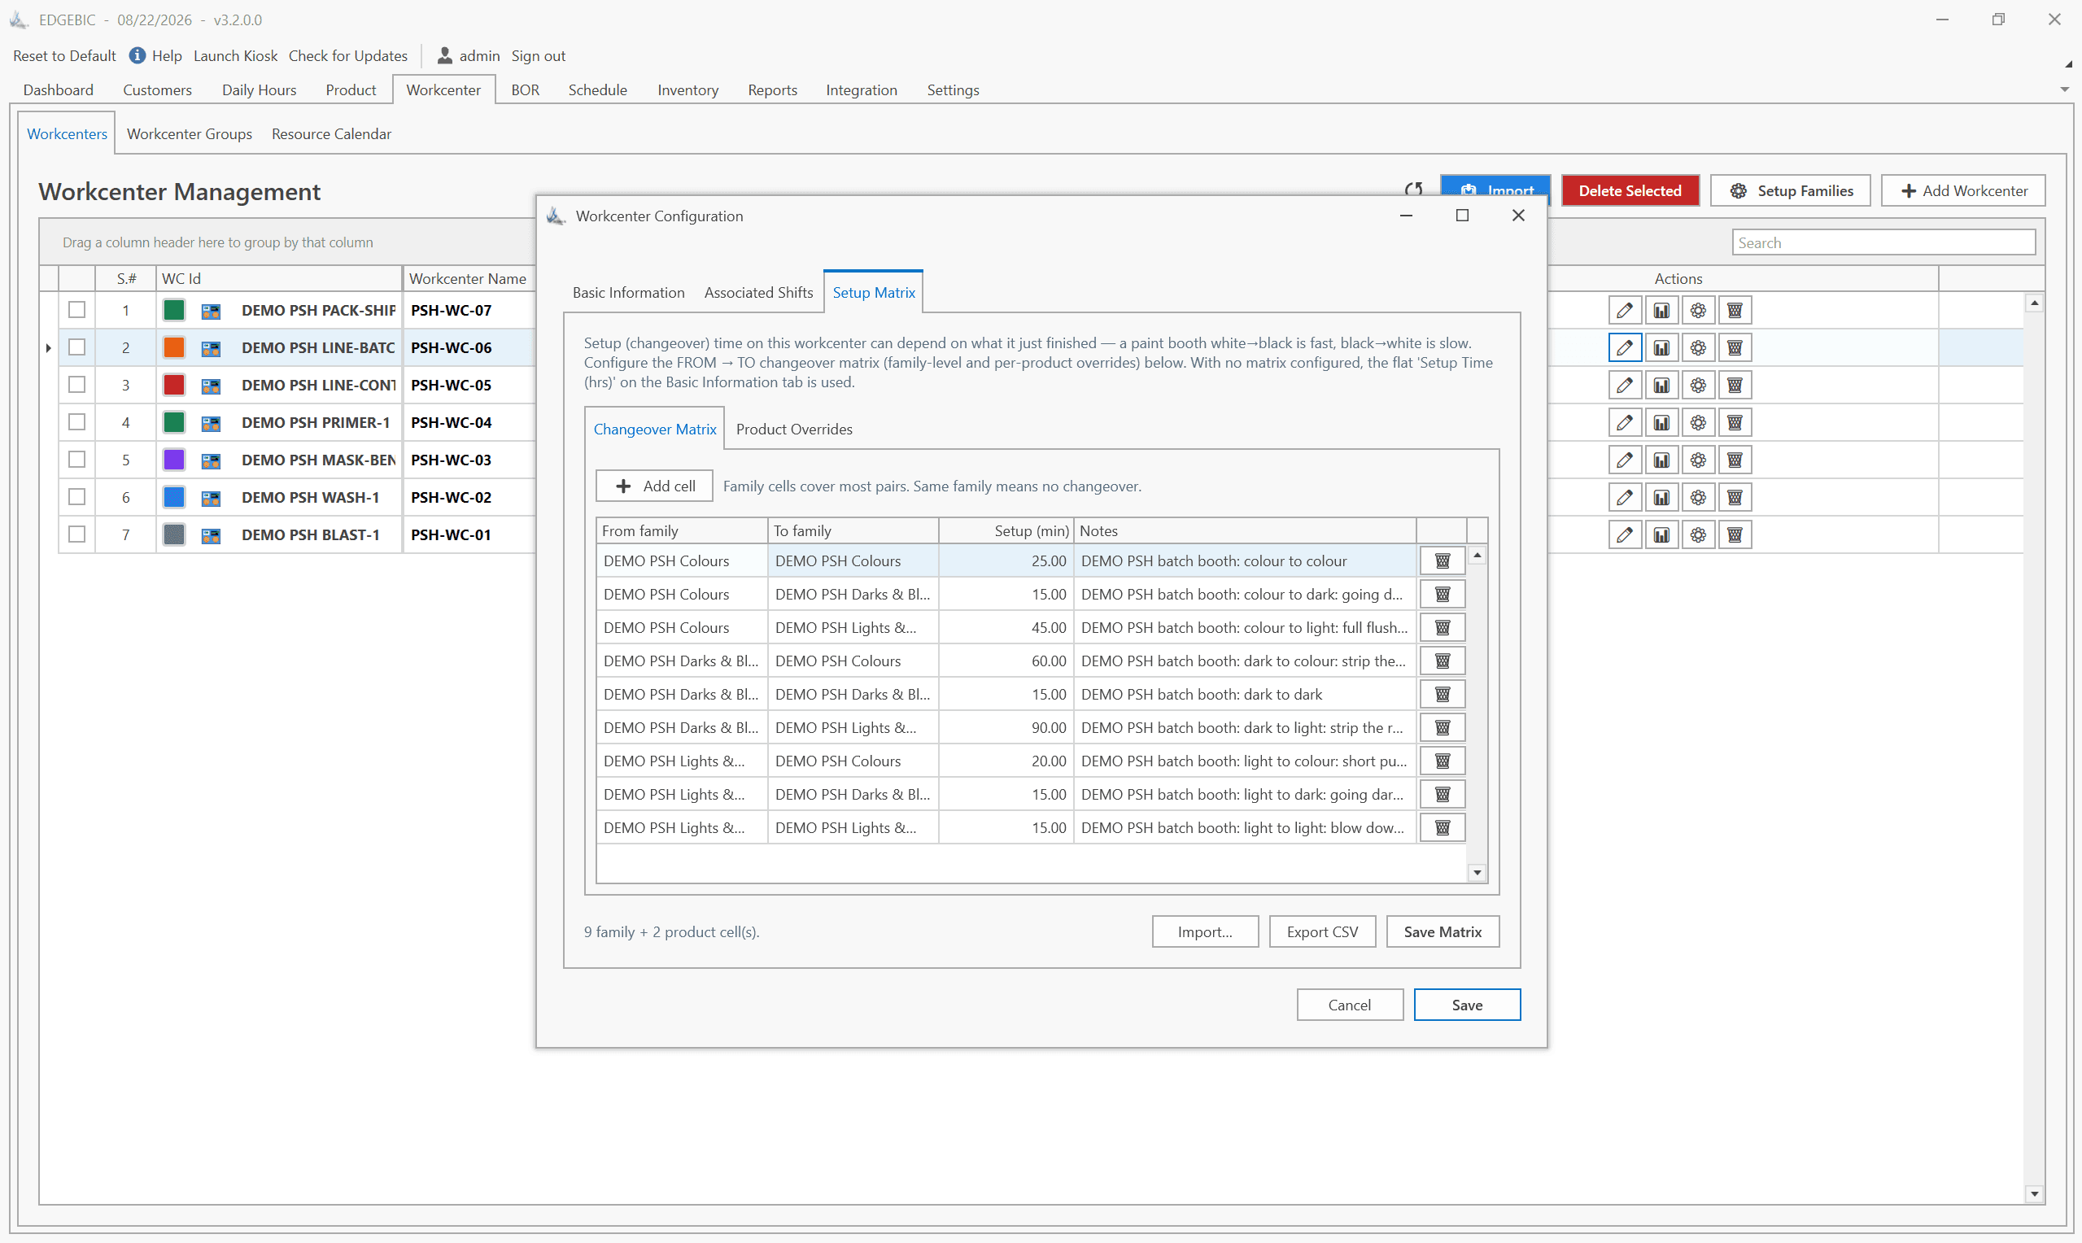2082x1243 pixels.
Task: Click the orange colour swatch for LINE-BATCH
Action: pyautogui.click(x=174, y=347)
